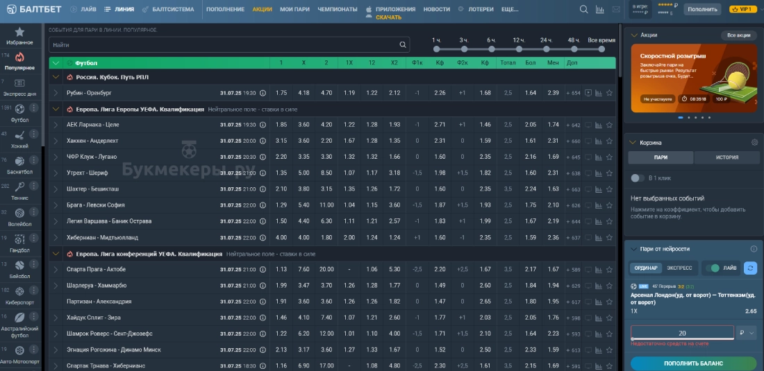Switch to ЭКСПРЕСС tab in neural bets
Image resolution: width=764 pixels, height=371 pixels.
(679, 268)
